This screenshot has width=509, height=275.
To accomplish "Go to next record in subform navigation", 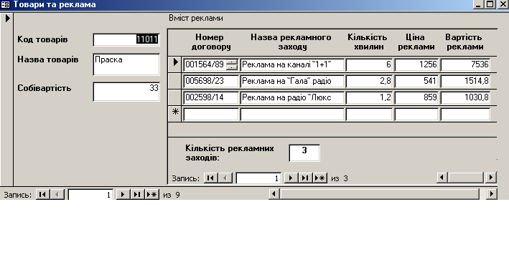I will [x=291, y=178].
